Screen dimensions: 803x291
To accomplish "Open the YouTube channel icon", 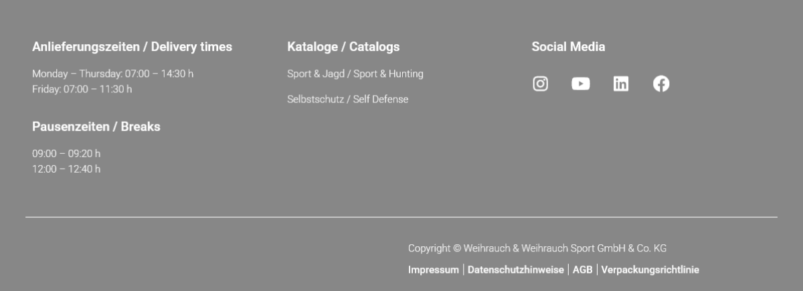I will [581, 84].
